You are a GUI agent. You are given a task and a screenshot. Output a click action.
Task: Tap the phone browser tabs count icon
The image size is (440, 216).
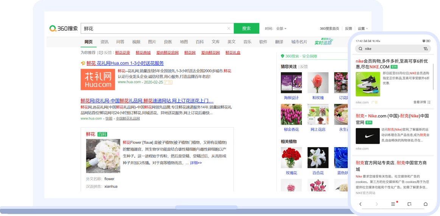coord(409,204)
